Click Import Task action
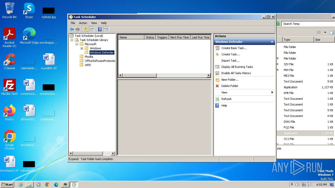 [230, 61]
